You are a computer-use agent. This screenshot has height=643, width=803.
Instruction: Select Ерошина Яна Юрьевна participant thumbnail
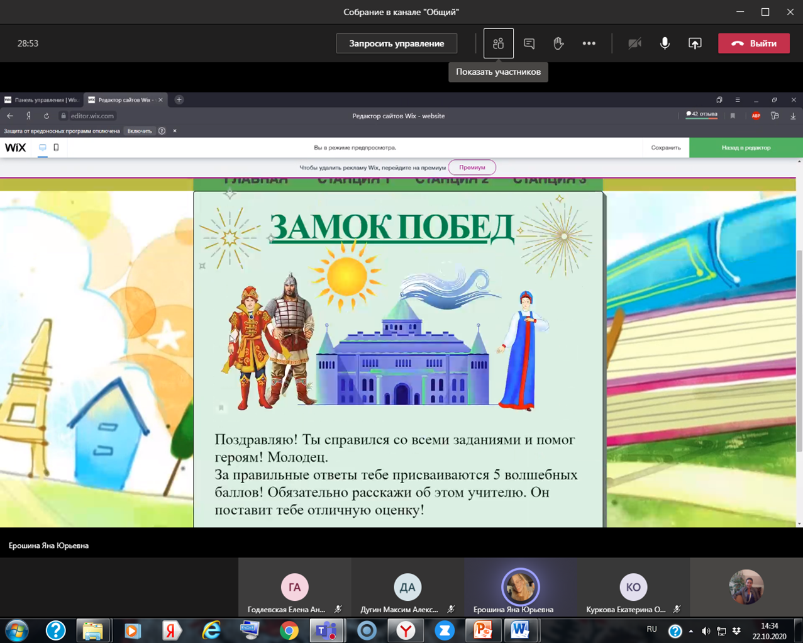pos(520,587)
